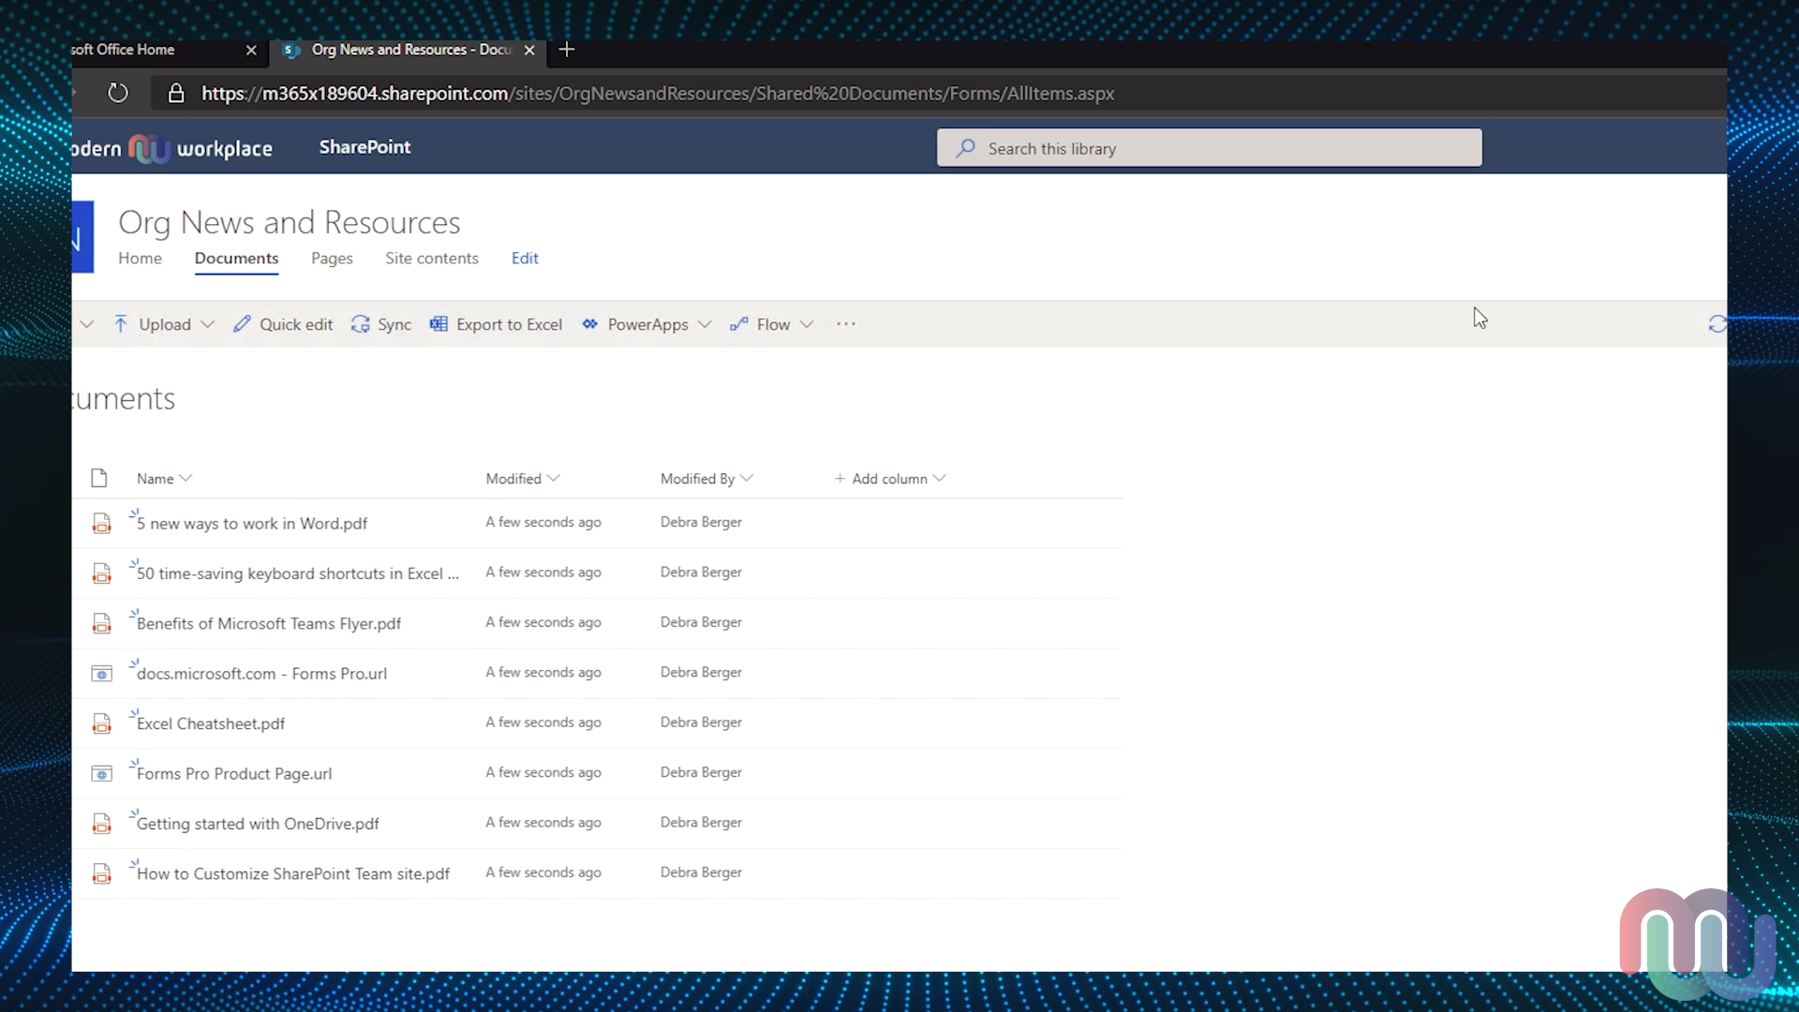Click the Edit navigation link
This screenshot has height=1012, width=1799.
tap(525, 259)
